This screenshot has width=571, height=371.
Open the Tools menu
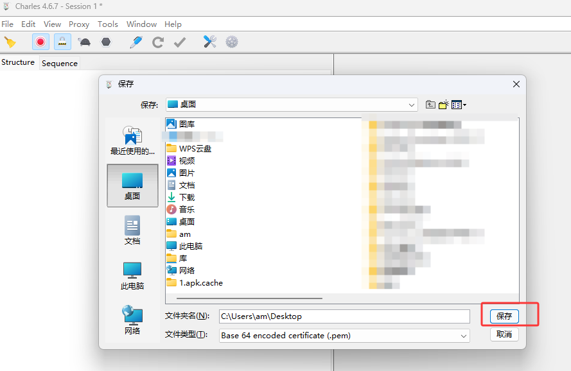tap(108, 24)
